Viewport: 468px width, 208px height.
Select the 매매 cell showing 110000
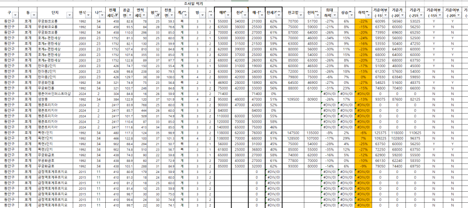pos(223,116)
